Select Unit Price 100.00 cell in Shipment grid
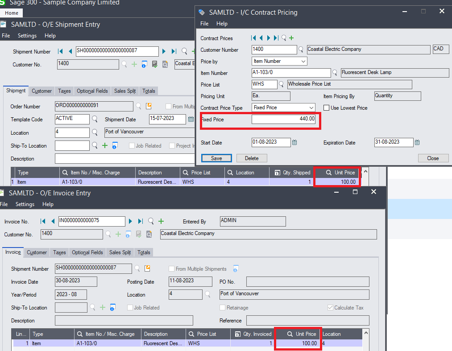The height and width of the screenshot is (351, 452). tap(337, 182)
